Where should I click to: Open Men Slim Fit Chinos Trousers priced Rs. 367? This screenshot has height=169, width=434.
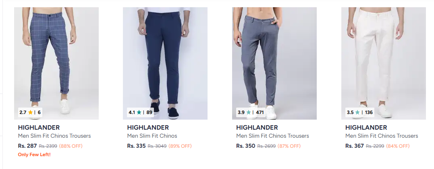click(x=382, y=136)
